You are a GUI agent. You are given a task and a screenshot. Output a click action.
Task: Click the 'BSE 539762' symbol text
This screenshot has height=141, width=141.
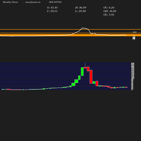55,2
